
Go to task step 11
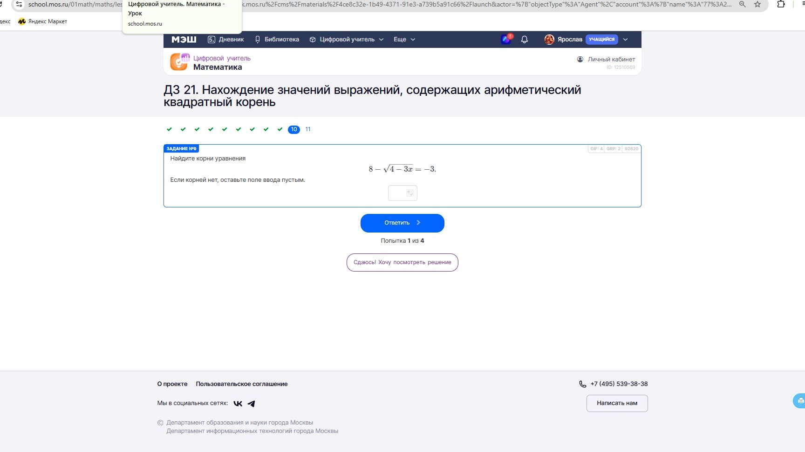308,129
